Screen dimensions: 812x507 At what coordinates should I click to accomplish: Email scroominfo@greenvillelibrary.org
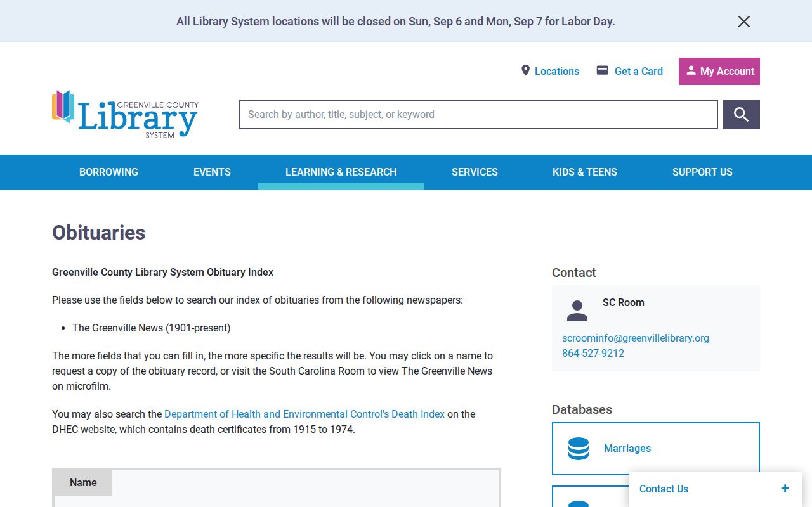636,338
